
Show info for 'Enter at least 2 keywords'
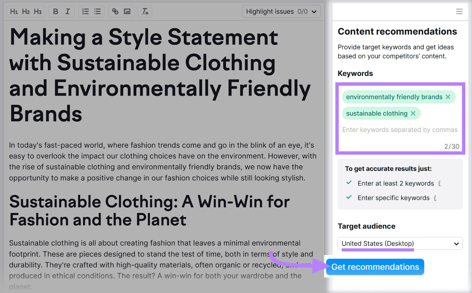(439, 183)
